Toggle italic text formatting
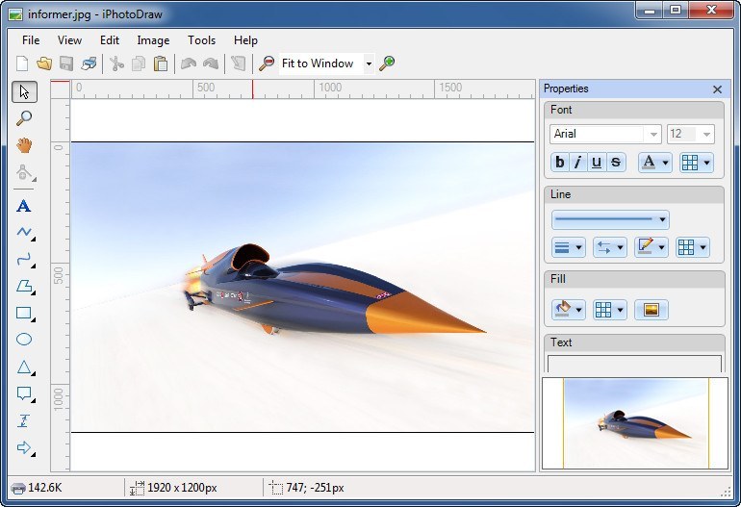Viewport: 741px width, 507px height. (x=578, y=162)
